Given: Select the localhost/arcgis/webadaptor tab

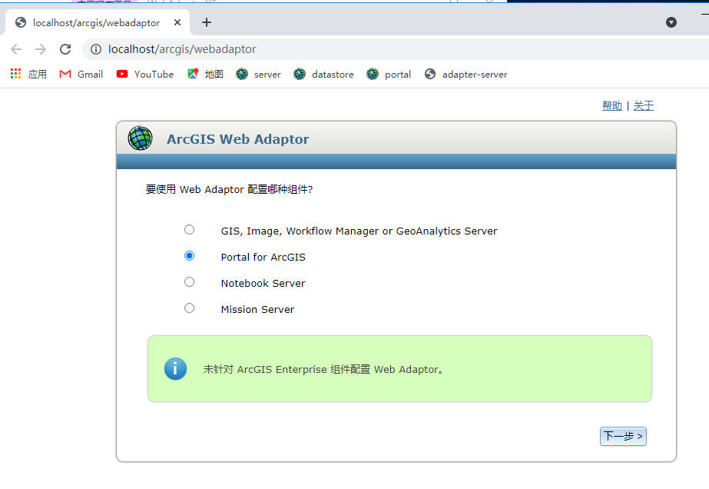Looking at the screenshot, I should (x=96, y=22).
